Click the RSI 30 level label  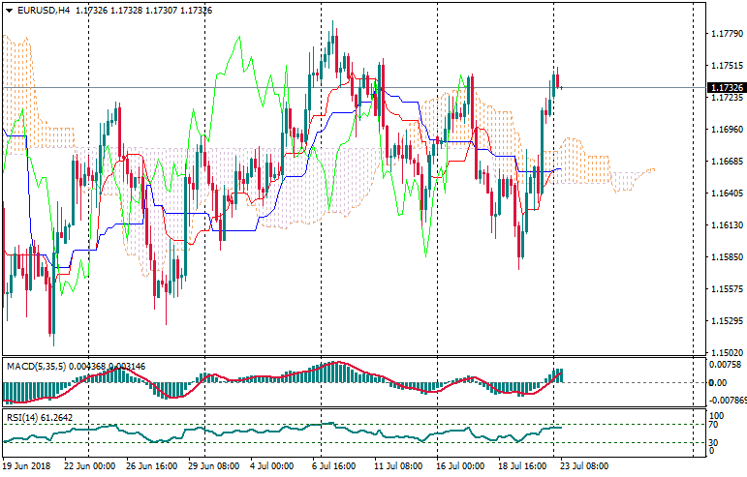[x=711, y=443]
